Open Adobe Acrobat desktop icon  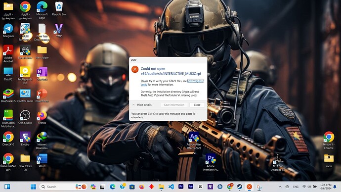[8, 54]
